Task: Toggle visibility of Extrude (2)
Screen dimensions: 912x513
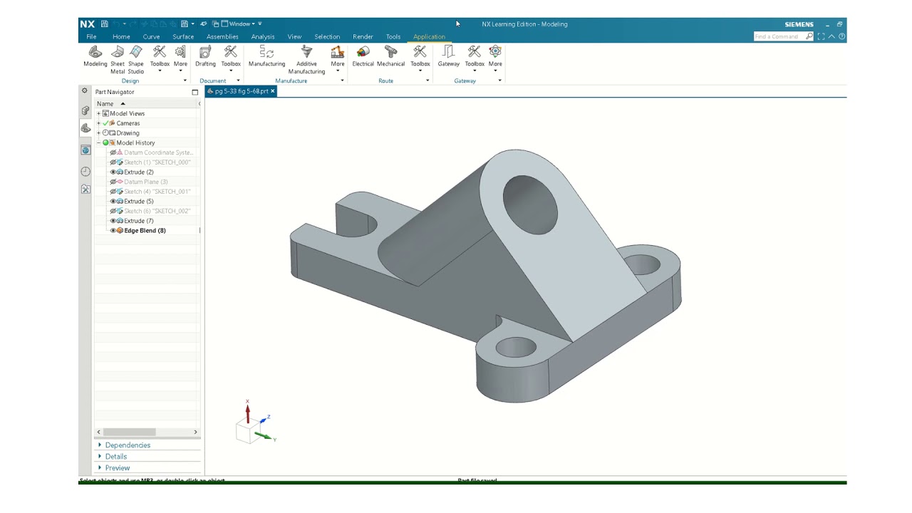Action: pos(113,172)
